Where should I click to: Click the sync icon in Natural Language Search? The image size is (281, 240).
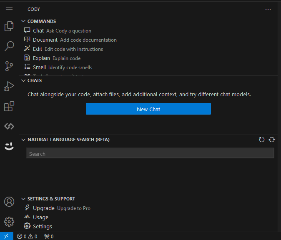pos(272,140)
